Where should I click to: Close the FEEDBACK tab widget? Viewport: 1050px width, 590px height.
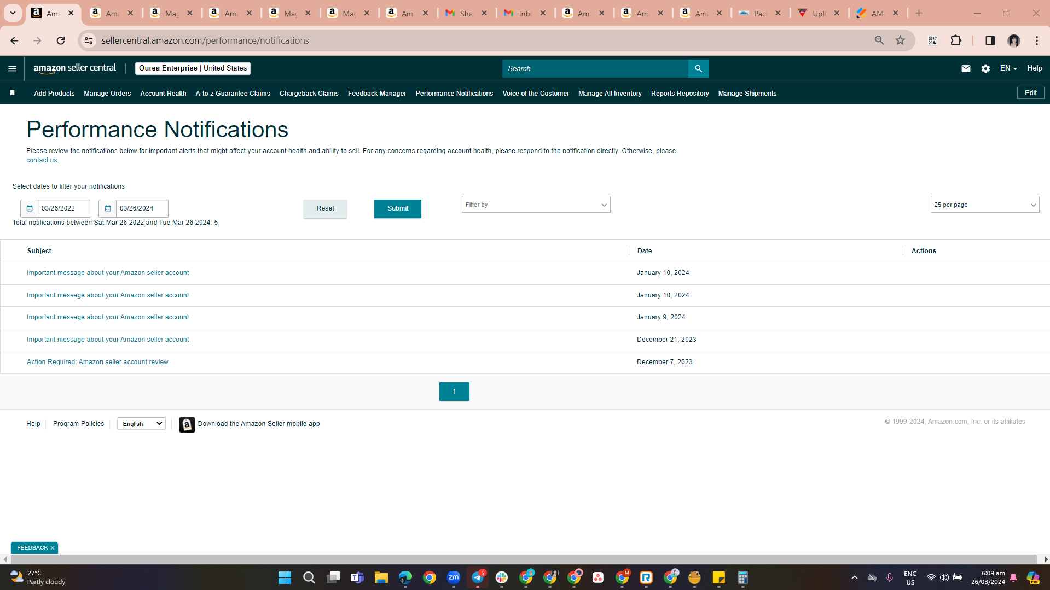point(53,548)
